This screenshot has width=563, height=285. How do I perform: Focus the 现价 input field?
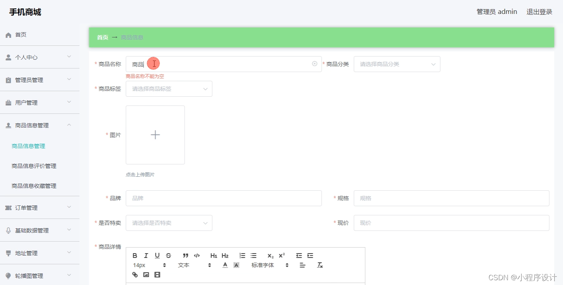coord(451,223)
